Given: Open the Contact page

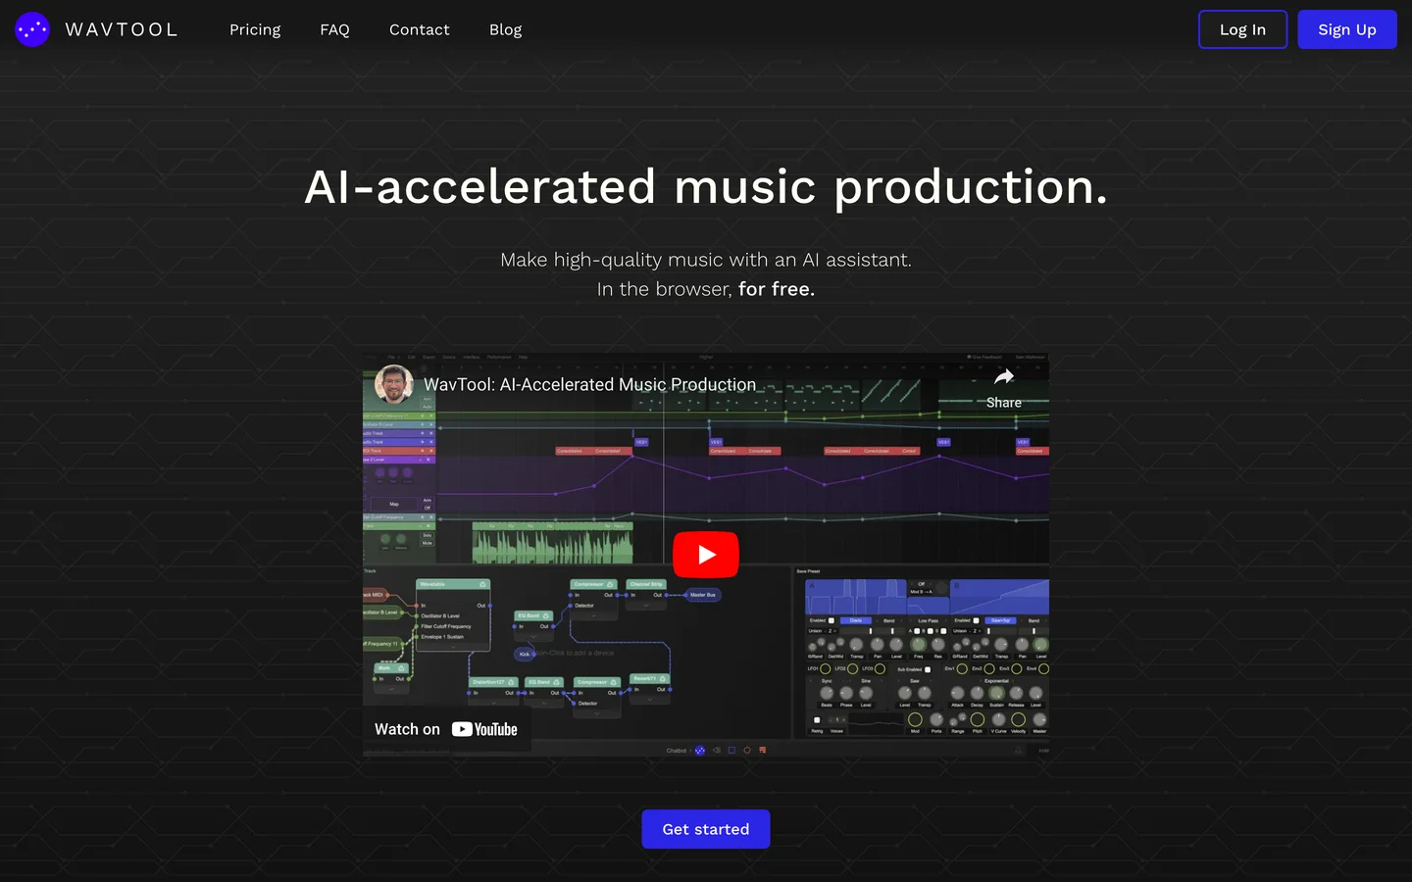Looking at the screenshot, I should pyautogui.click(x=420, y=29).
